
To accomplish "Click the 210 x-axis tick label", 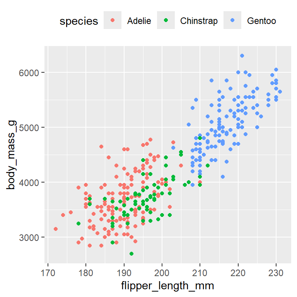I will click(200, 269).
